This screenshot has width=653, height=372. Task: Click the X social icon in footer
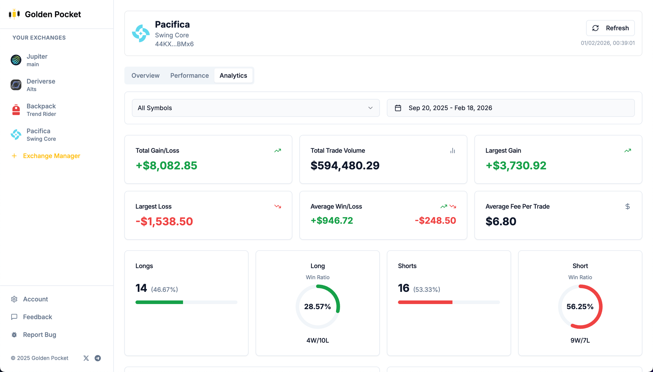(x=86, y=358)
